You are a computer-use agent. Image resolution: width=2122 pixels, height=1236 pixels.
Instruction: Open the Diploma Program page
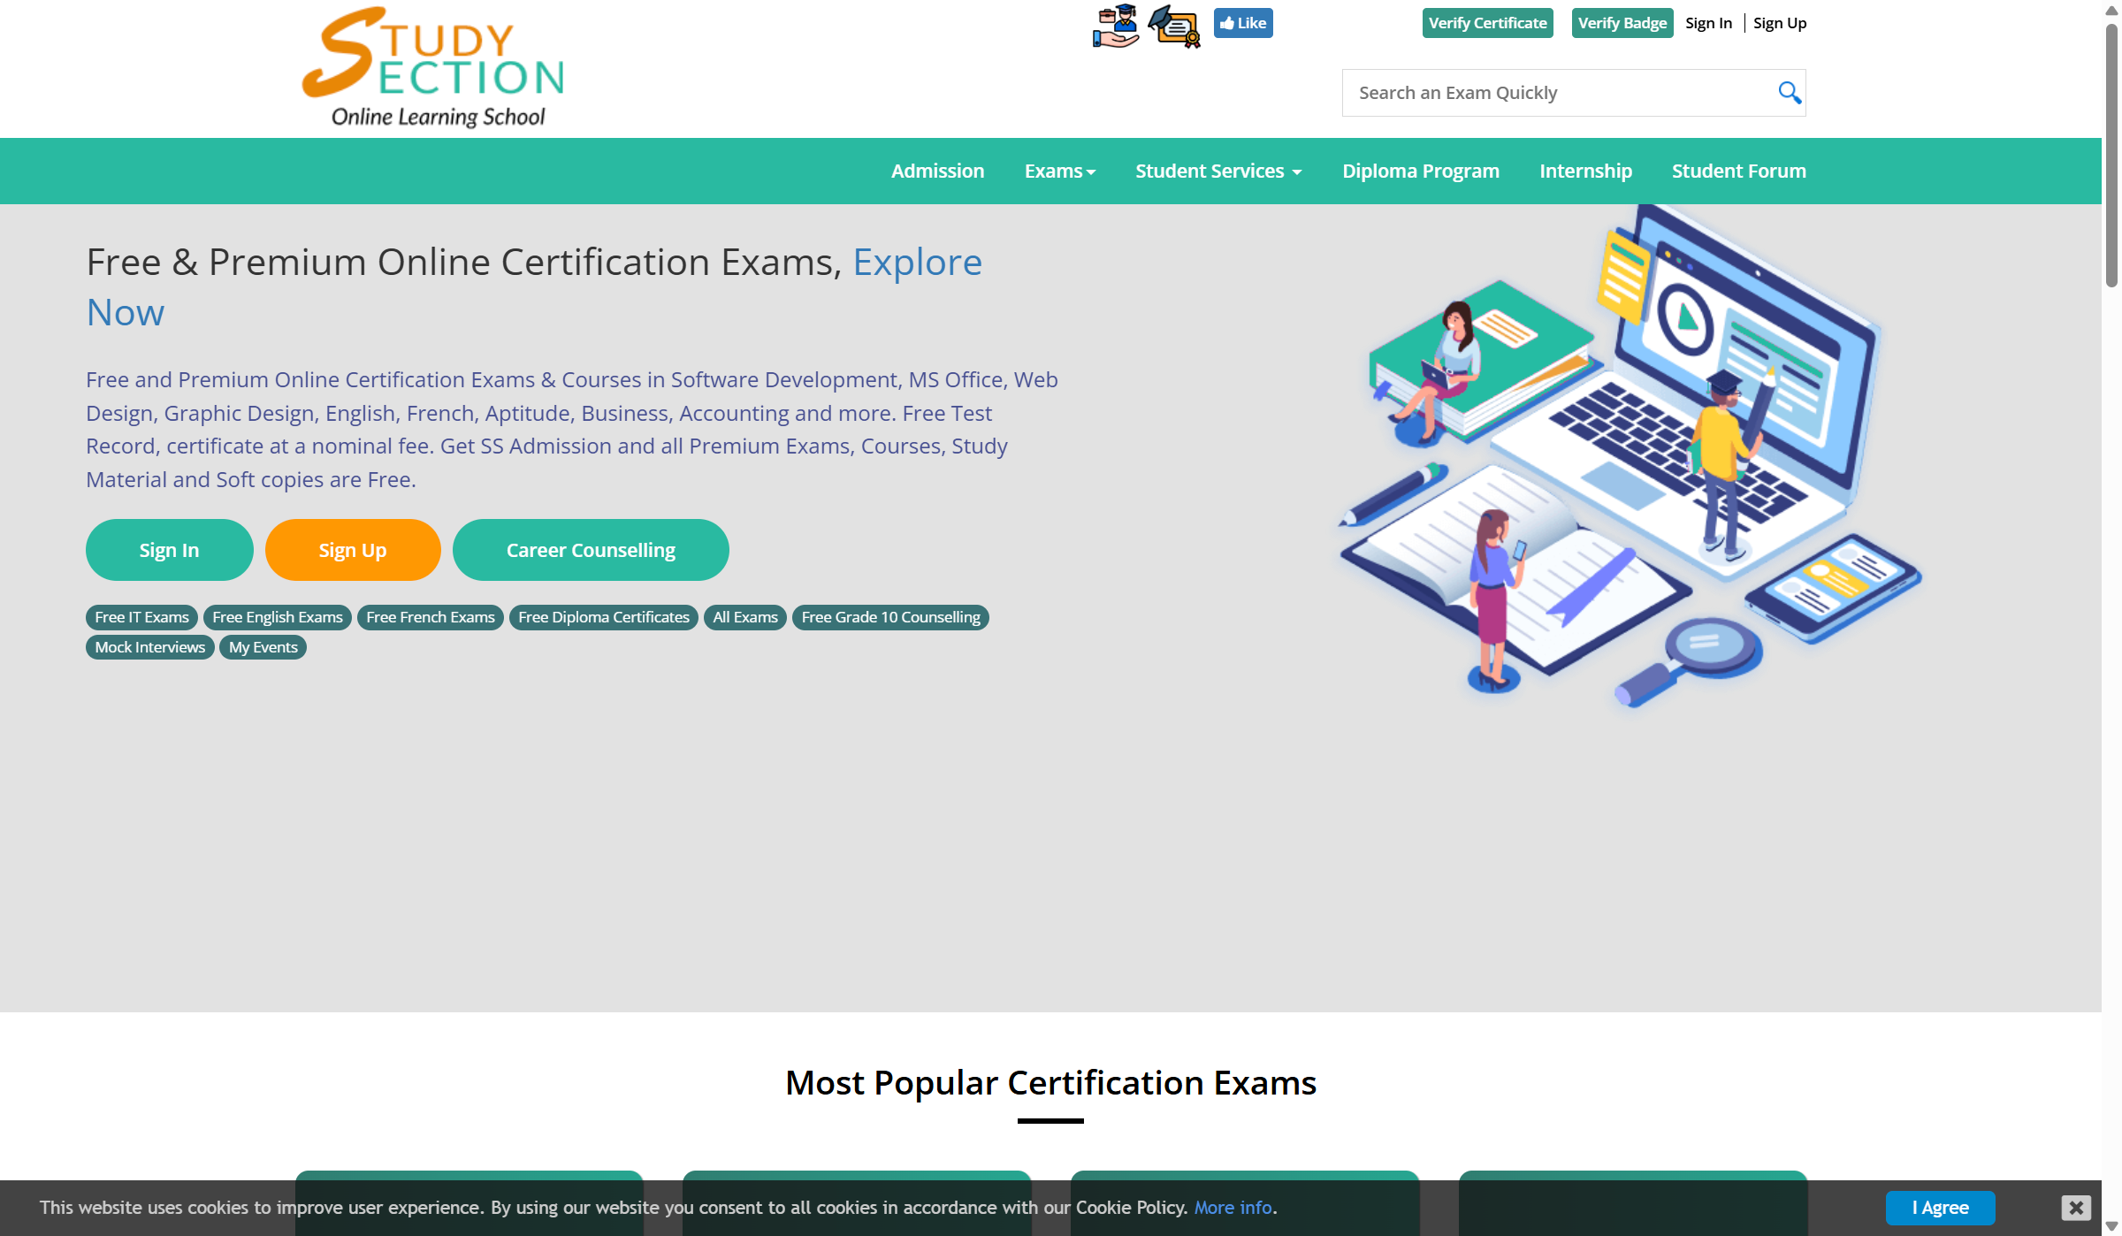pos(1420,171)
